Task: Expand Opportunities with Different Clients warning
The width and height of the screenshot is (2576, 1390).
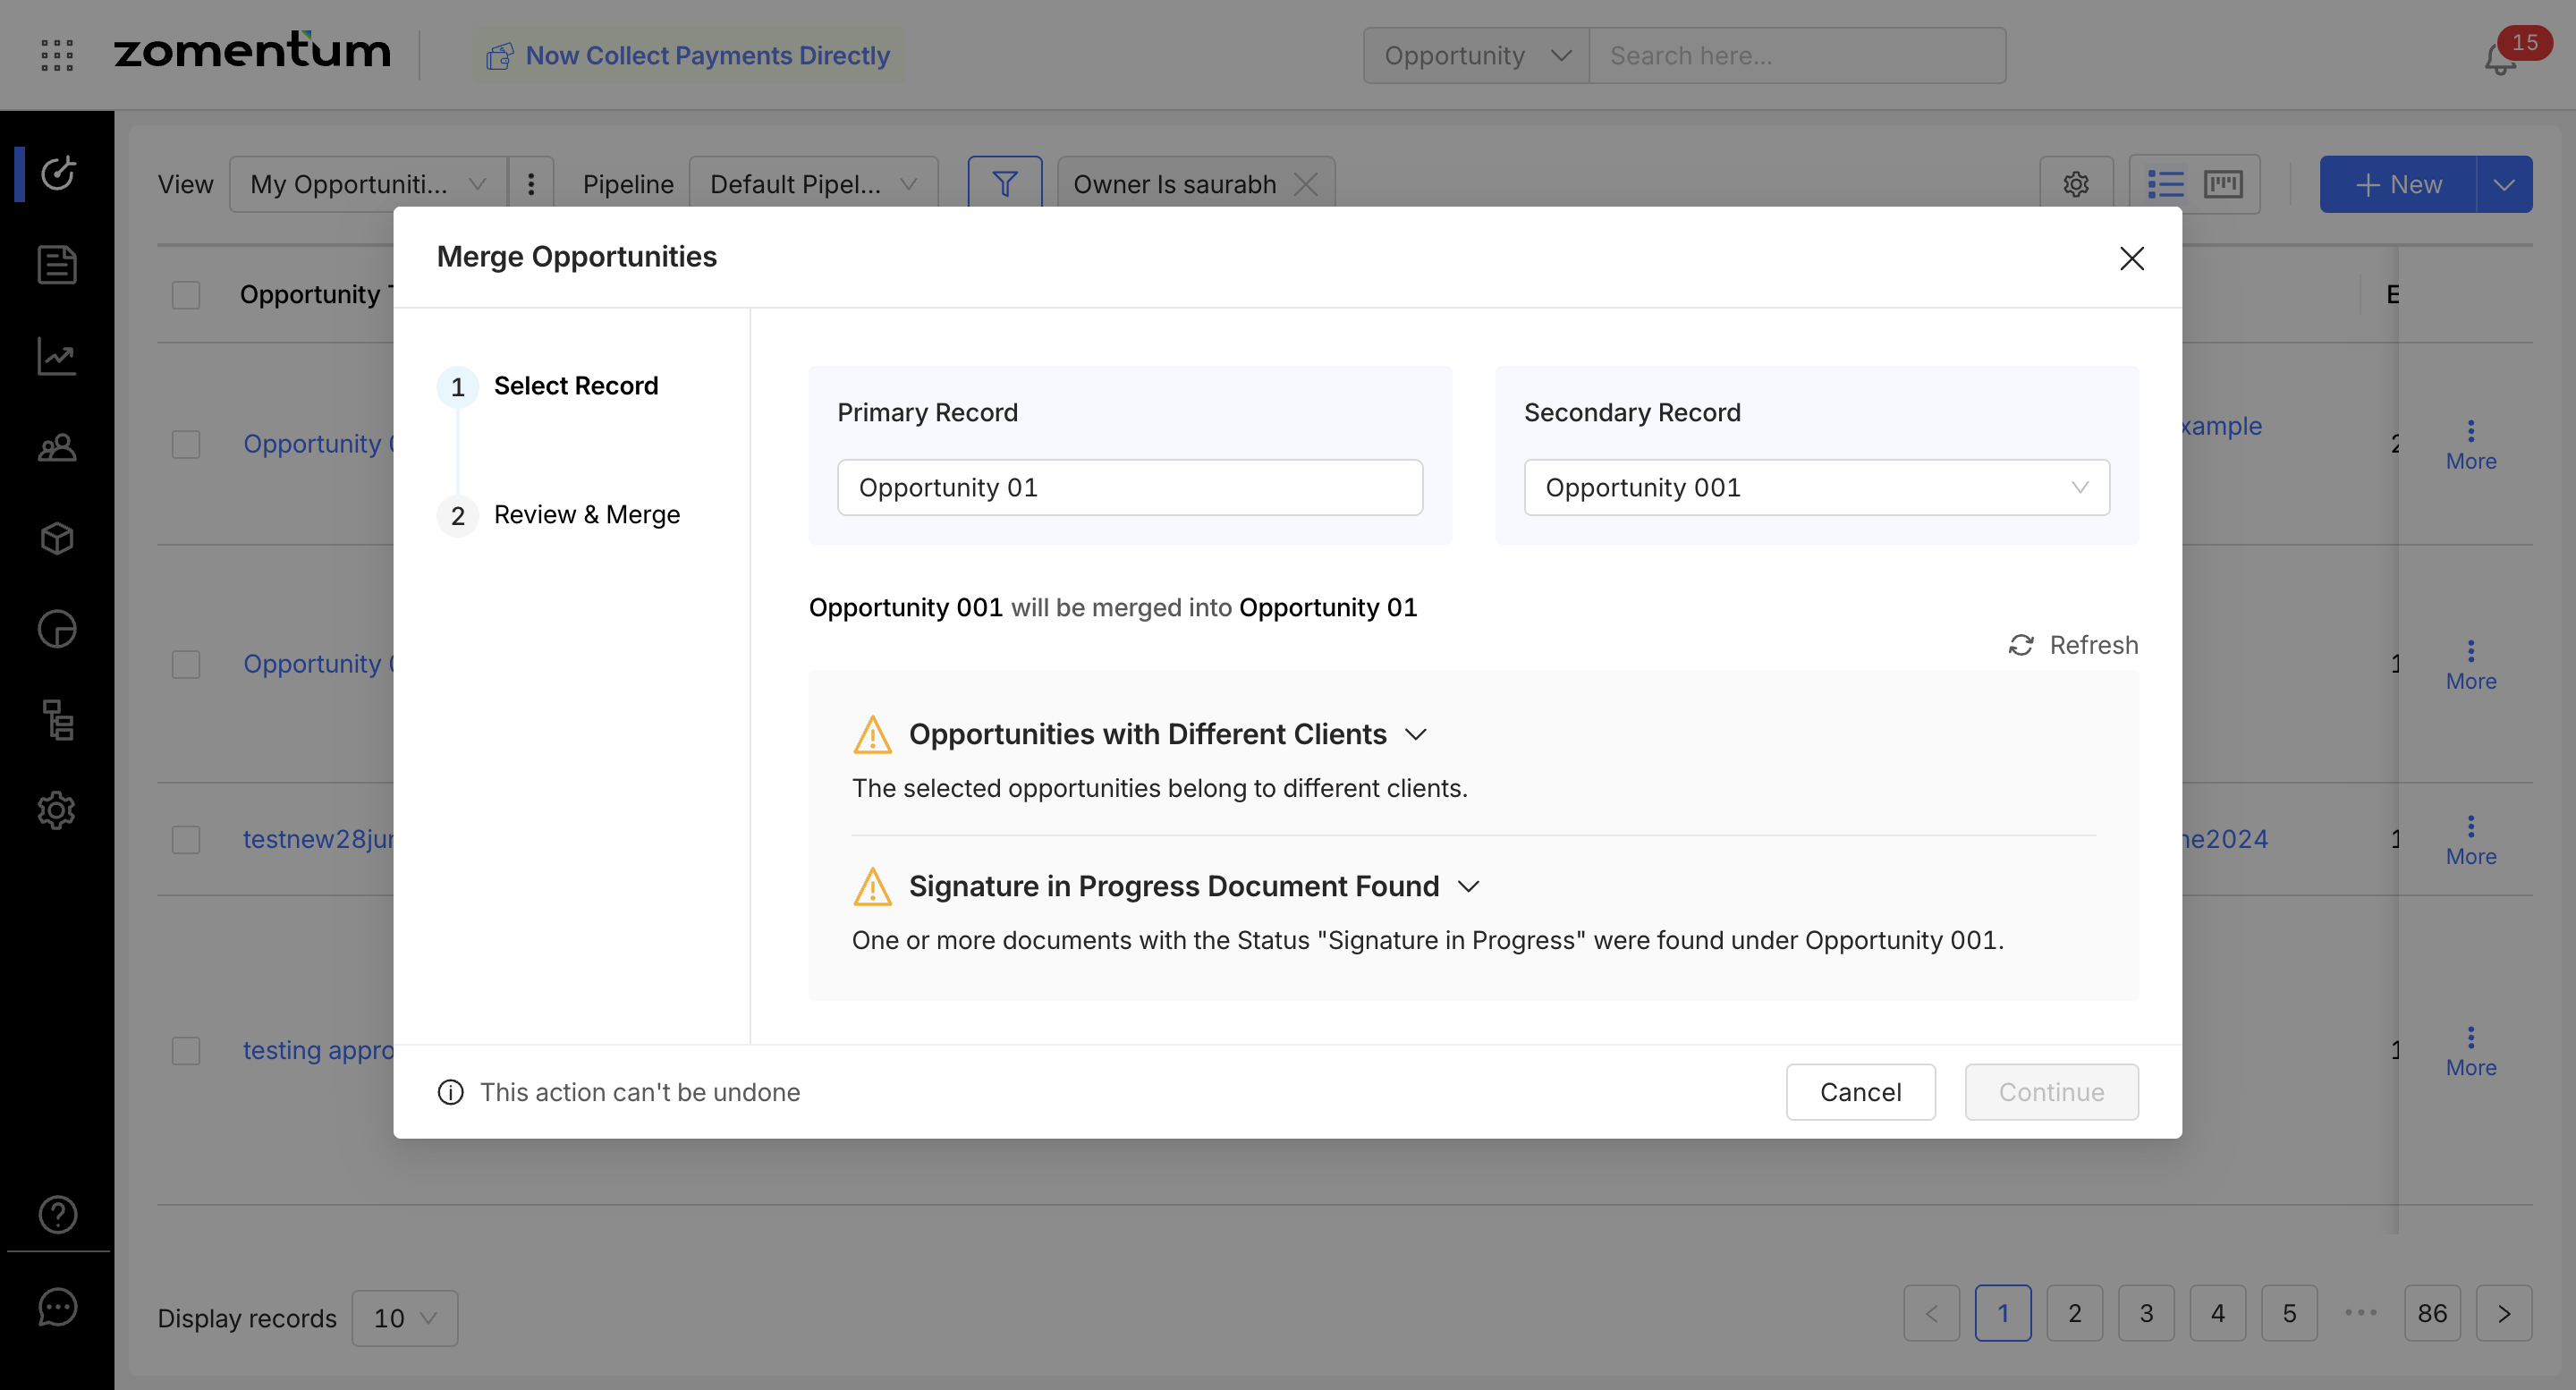Action: (x=1415, y=734)
